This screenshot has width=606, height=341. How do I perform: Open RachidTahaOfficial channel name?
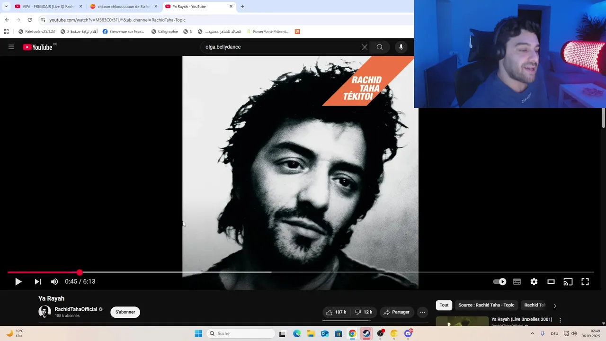pos(76,309)
